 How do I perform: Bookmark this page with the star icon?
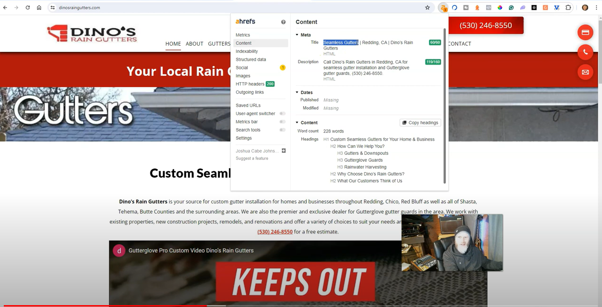coord(428,8)
